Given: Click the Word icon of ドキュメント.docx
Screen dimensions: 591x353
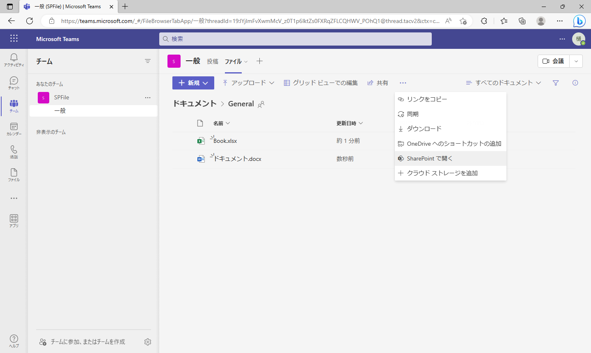Looking at the screenshot, I should tap(201, 159).
